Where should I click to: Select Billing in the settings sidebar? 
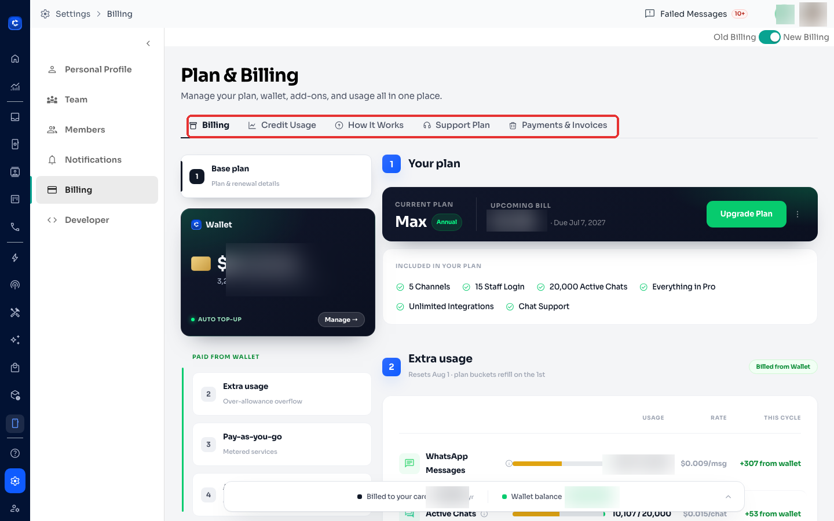97,190
